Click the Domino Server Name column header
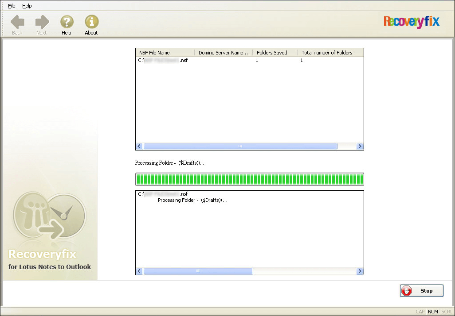Image resolution: width=455 pixels, height=316 pixels. pyautogui.click(x=224, y=53)
